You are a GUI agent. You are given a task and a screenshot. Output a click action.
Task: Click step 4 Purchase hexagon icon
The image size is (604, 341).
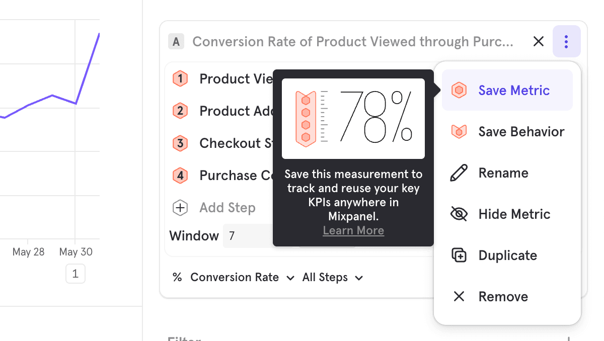(x=180, y=176)
